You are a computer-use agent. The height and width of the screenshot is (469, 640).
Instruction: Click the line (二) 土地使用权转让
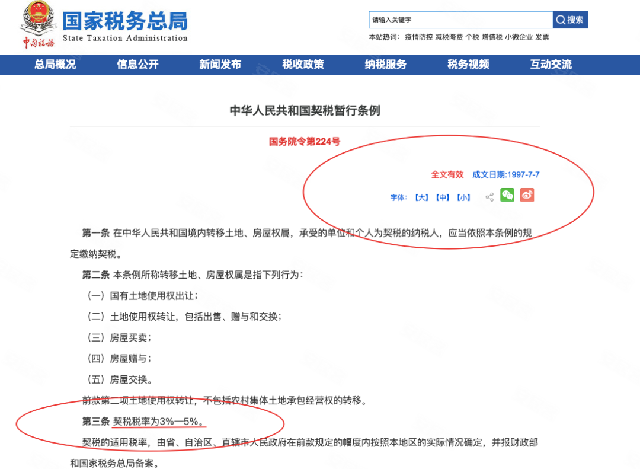click(x=184, y=317)
